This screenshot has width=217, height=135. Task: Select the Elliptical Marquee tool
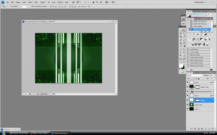(180, 31)
